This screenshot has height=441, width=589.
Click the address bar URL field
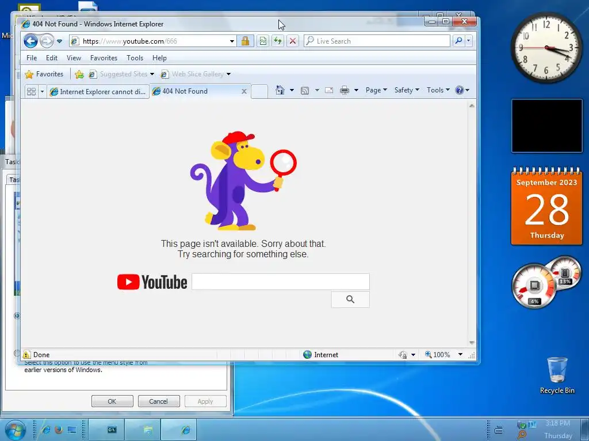pyautogui.click(x=154, y=41)
